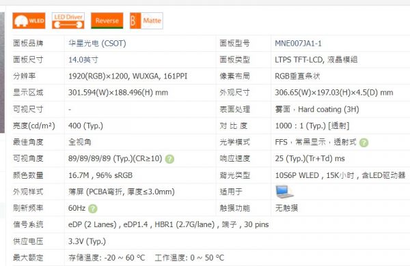Click the orange Reverse badge icon
The height and width of the screenshot is (266, 410).
[x=107, y=20]
